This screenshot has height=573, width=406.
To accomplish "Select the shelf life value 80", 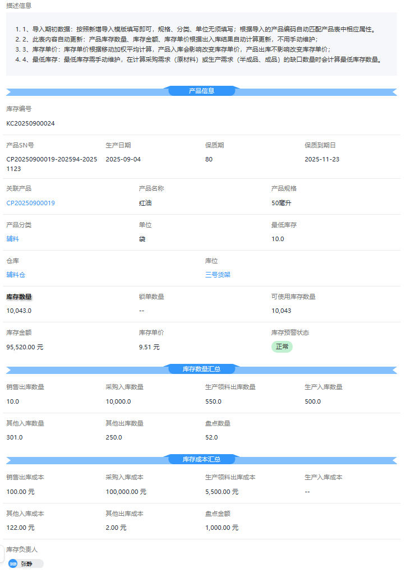I will point(209,159).
